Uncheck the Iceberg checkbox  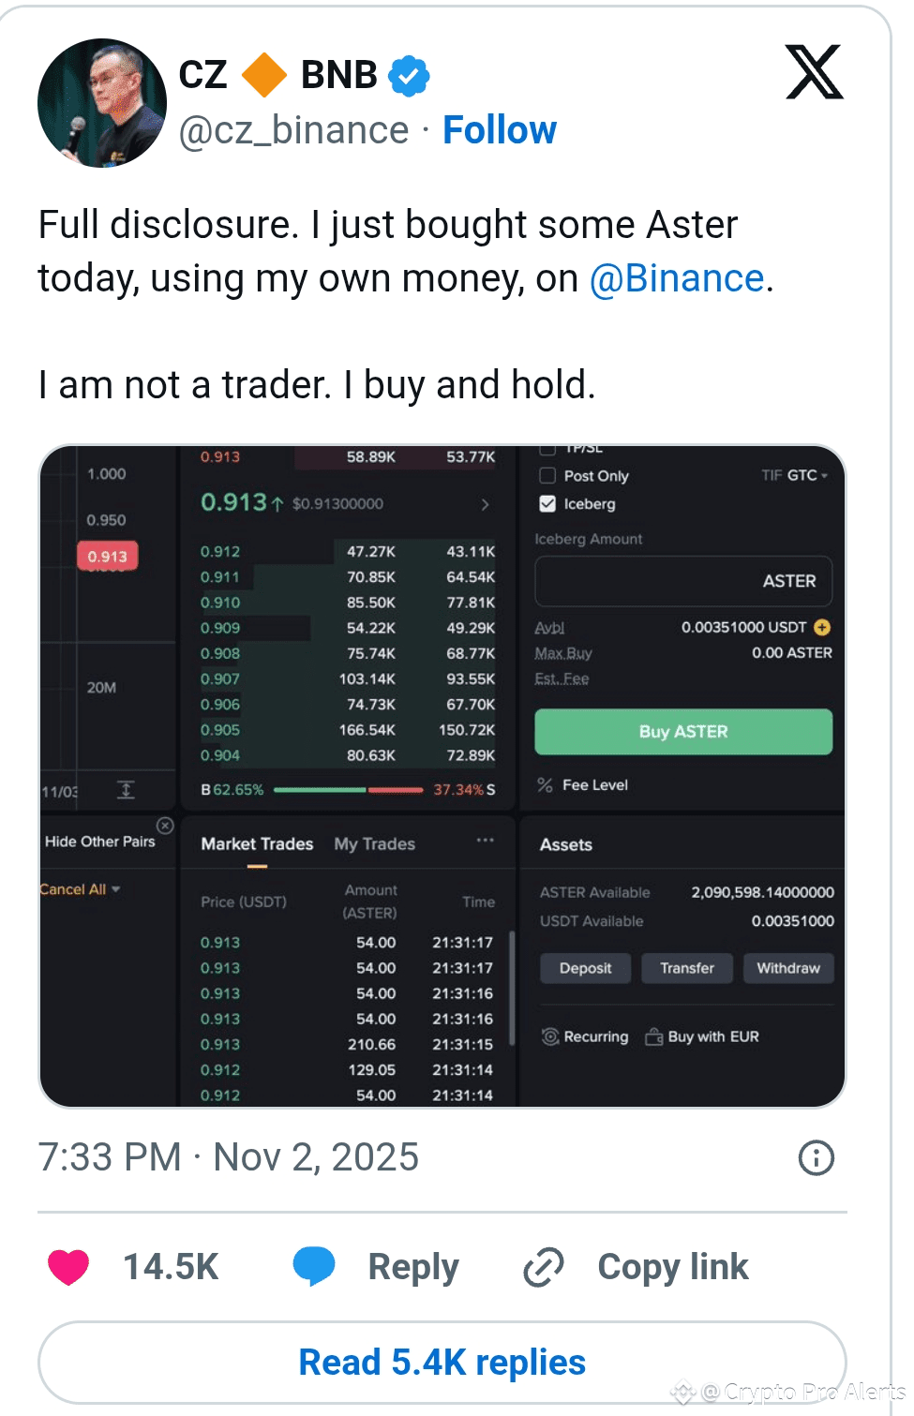coord(548,504)
